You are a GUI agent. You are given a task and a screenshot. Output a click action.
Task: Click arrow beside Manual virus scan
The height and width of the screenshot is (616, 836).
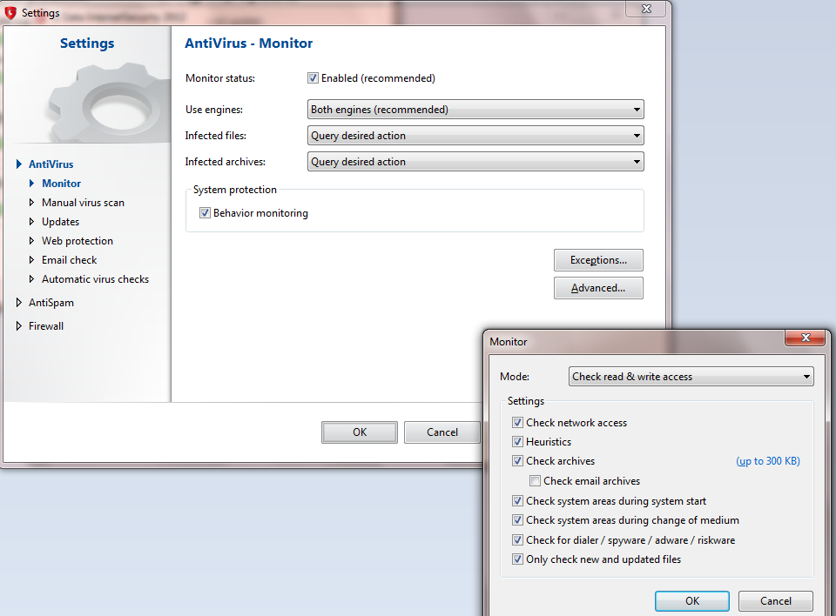pyautogui.click(x=31, y=203)
